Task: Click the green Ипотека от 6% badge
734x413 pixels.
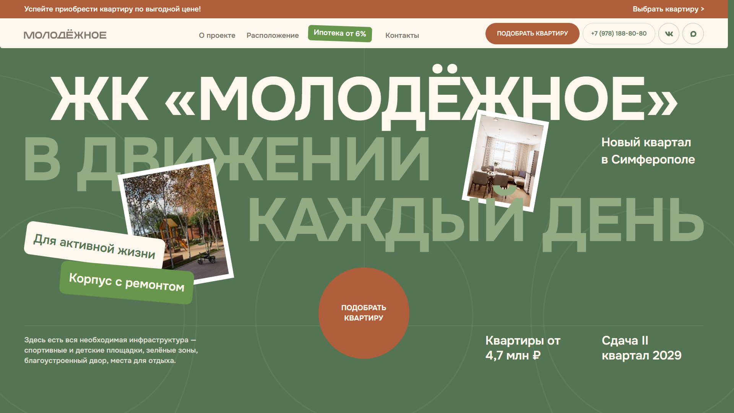Action: pyautogui.click(x=340, y=34)
